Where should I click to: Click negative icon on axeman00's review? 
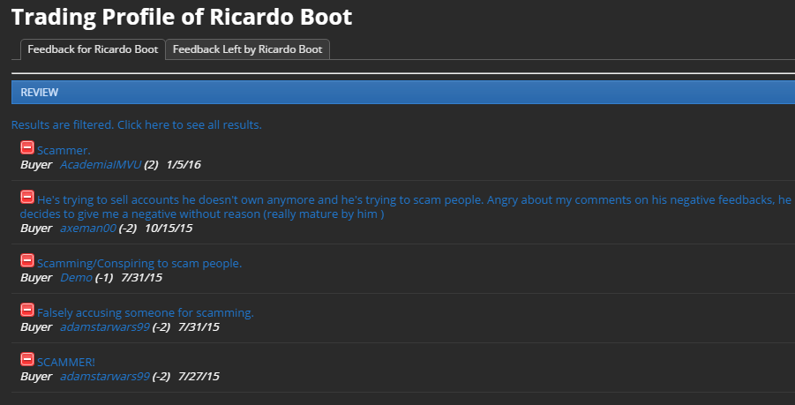pos(27,197)
